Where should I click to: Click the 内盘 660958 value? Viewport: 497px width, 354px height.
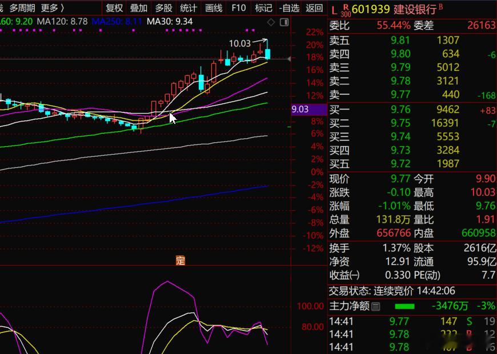tap(478, 234)
